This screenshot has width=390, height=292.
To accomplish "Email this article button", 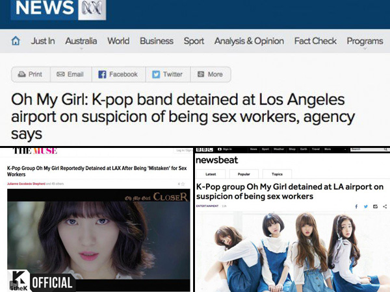I will tap(71, 74).
